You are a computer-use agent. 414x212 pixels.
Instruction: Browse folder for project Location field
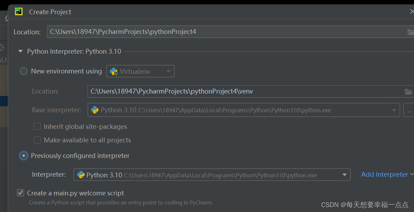[411, 32]
